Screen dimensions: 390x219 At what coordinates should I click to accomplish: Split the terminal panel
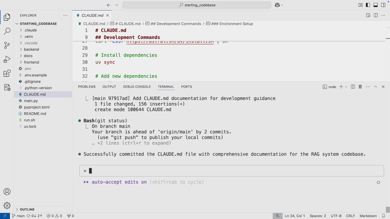353,87
